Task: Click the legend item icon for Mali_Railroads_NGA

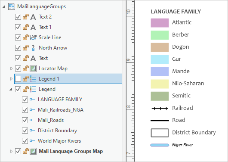Action: pos(32,110)
